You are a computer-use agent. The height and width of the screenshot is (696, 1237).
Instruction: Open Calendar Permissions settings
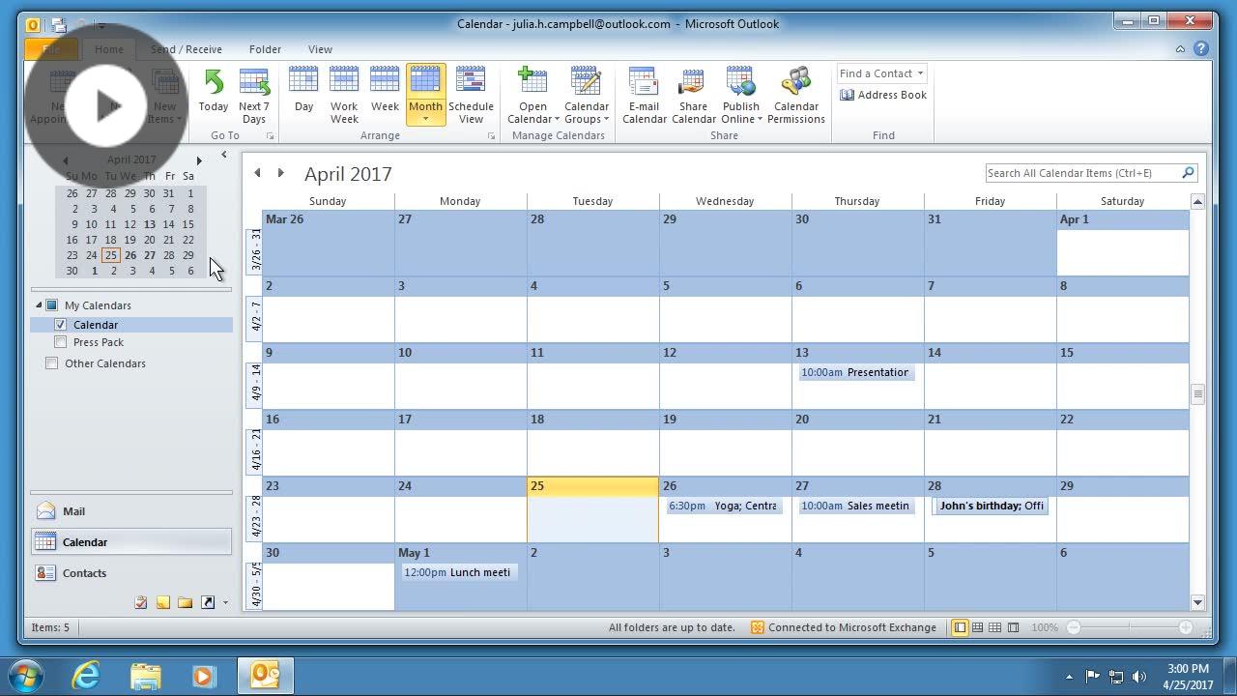795,92
